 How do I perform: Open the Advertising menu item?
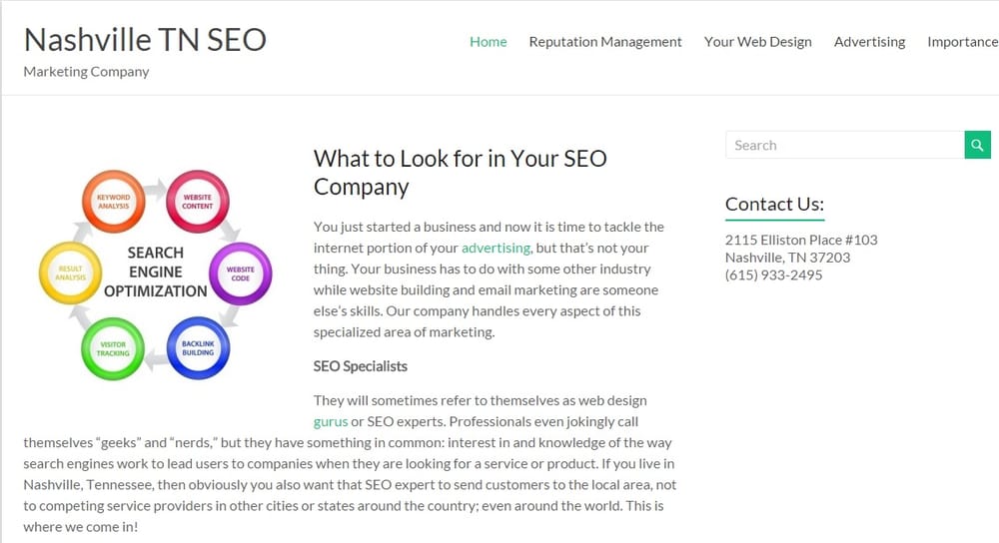869,42
